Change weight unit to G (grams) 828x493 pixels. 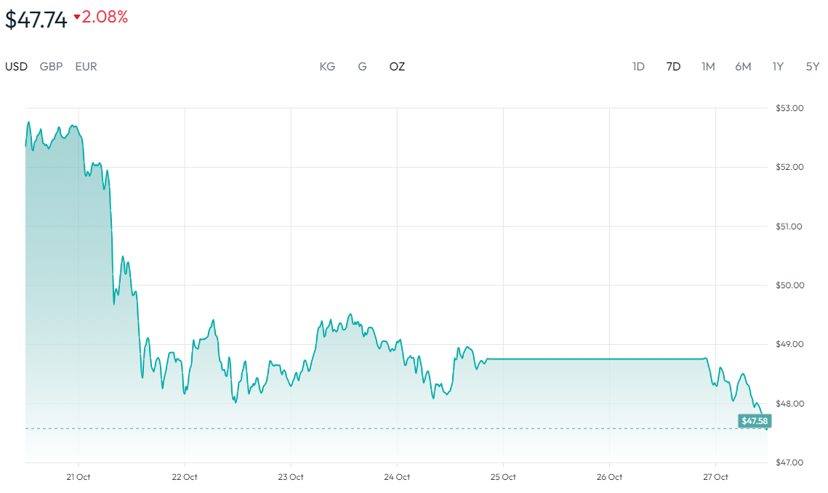[362, 67]
